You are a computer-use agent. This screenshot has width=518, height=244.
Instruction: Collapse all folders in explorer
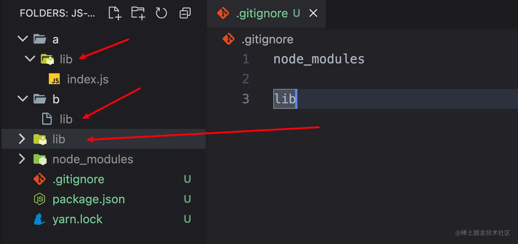click(185, 13)
